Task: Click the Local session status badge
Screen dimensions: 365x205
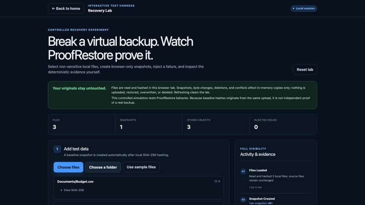Action: coord(303,9)
